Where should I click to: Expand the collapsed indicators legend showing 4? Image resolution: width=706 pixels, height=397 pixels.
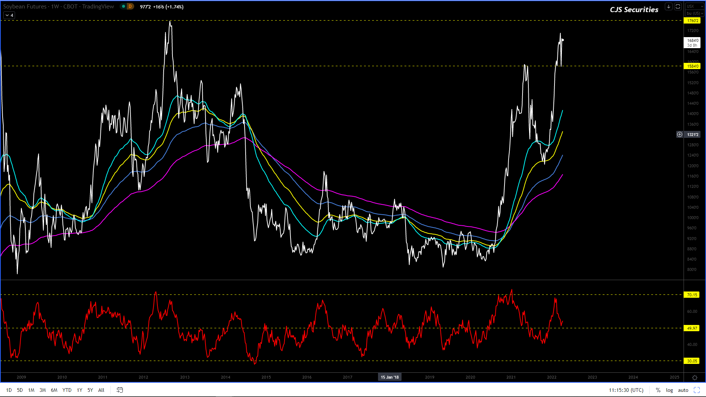[x=9, y=15]
